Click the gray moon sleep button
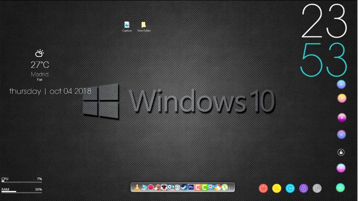The width and height of the screenshot is (358, 201). tap(317, 188)
